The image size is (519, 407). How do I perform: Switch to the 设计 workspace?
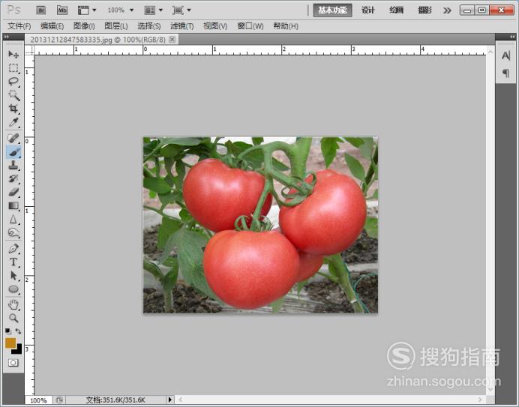[368, 10]
